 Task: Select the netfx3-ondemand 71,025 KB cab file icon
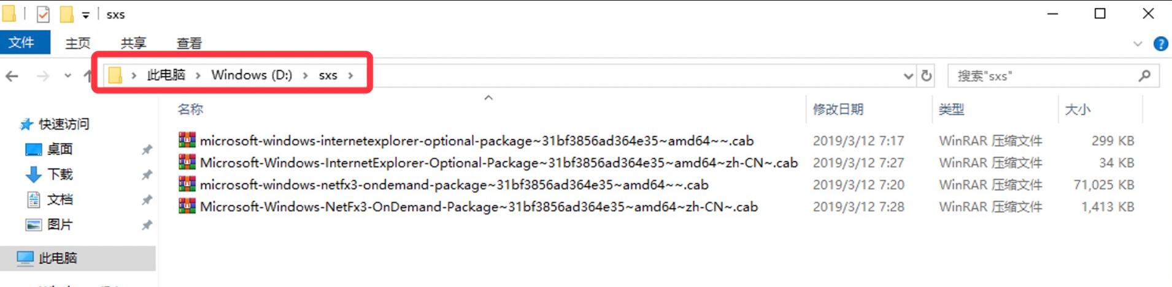click(x=187, y=184)
